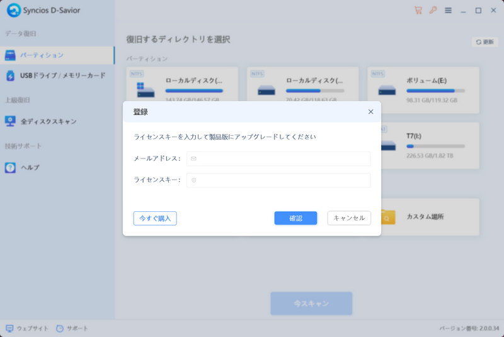Screen dimensions: 504x337
Task: Click the USB drive icon in sidebar
Action: [10, 75]
